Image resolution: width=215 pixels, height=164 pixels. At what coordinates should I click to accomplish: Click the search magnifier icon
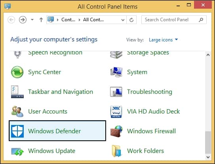click(201, 20)
